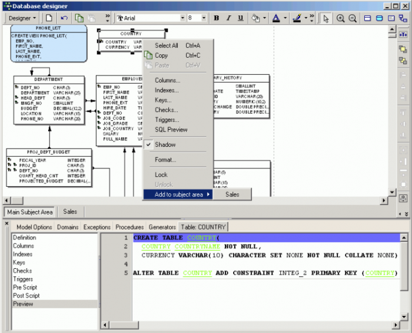Screen dimensions: 412x333
Task: Click the new note box icon
Action: [x=391, y=18]
